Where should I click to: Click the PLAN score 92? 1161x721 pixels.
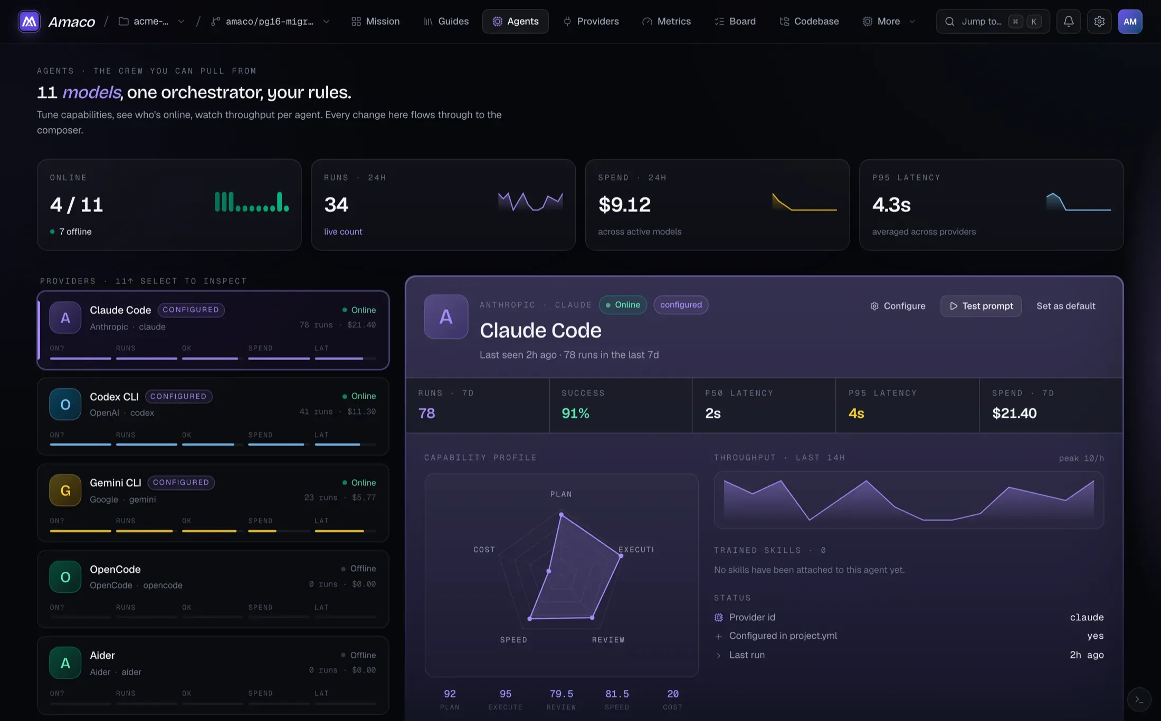point(450,694)
